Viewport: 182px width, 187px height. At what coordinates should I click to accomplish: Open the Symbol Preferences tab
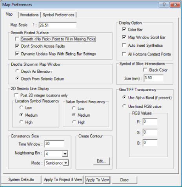point(58,15)
